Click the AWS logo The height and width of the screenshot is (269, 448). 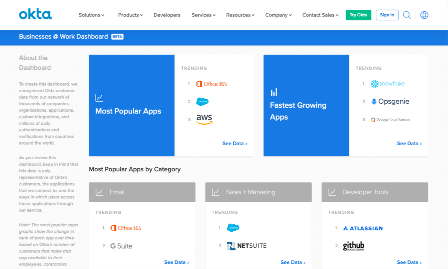pyautogui.click(x=204, y=119)
